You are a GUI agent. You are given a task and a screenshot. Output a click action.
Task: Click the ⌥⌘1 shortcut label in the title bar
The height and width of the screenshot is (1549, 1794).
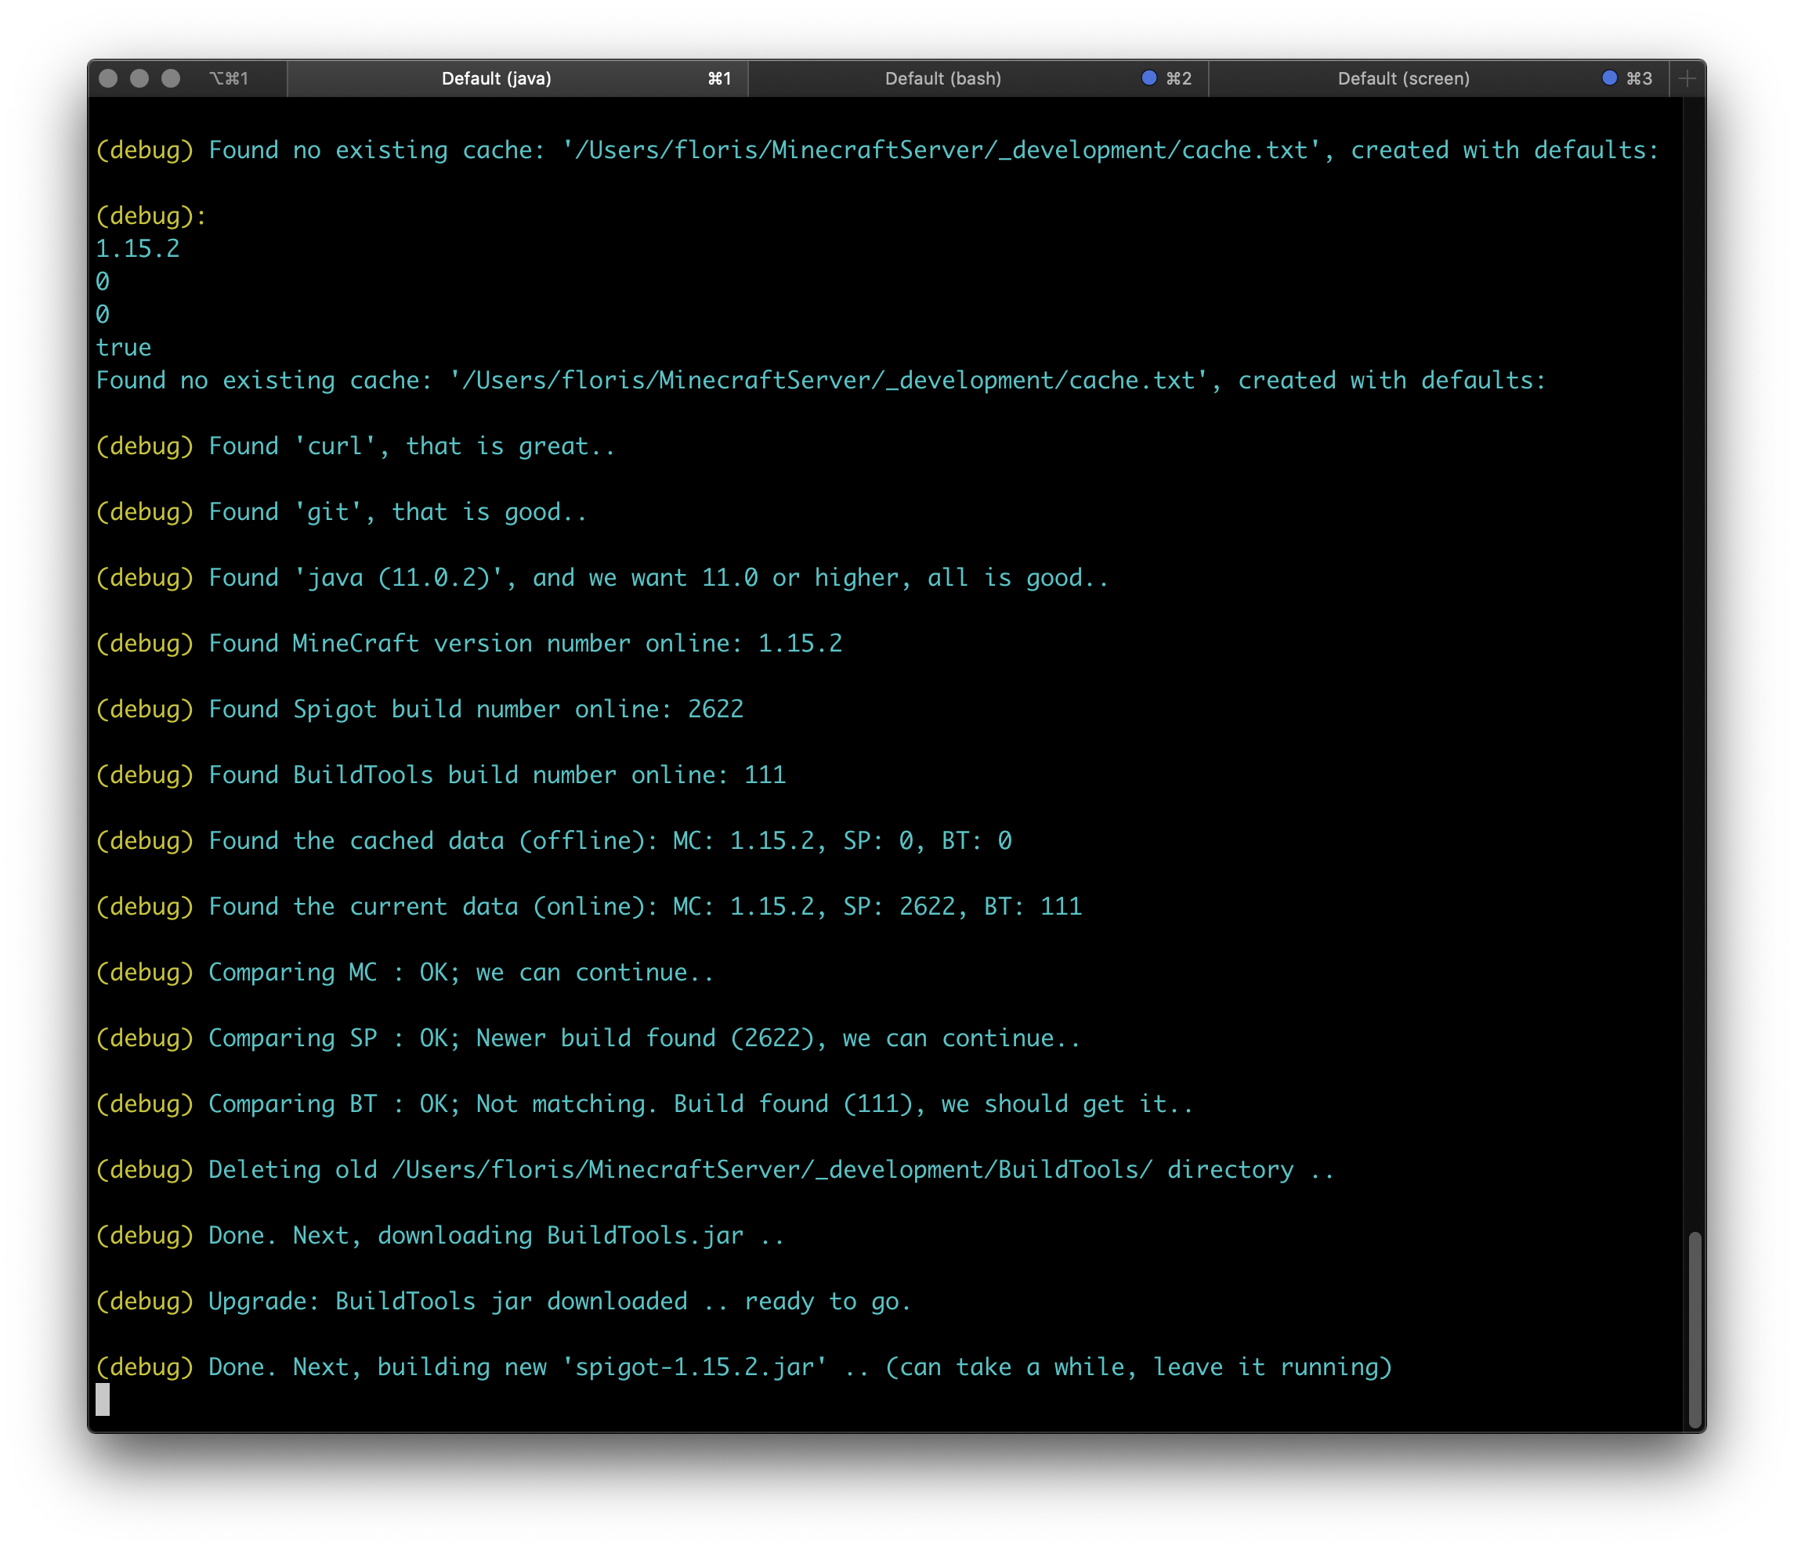(230, 78)
